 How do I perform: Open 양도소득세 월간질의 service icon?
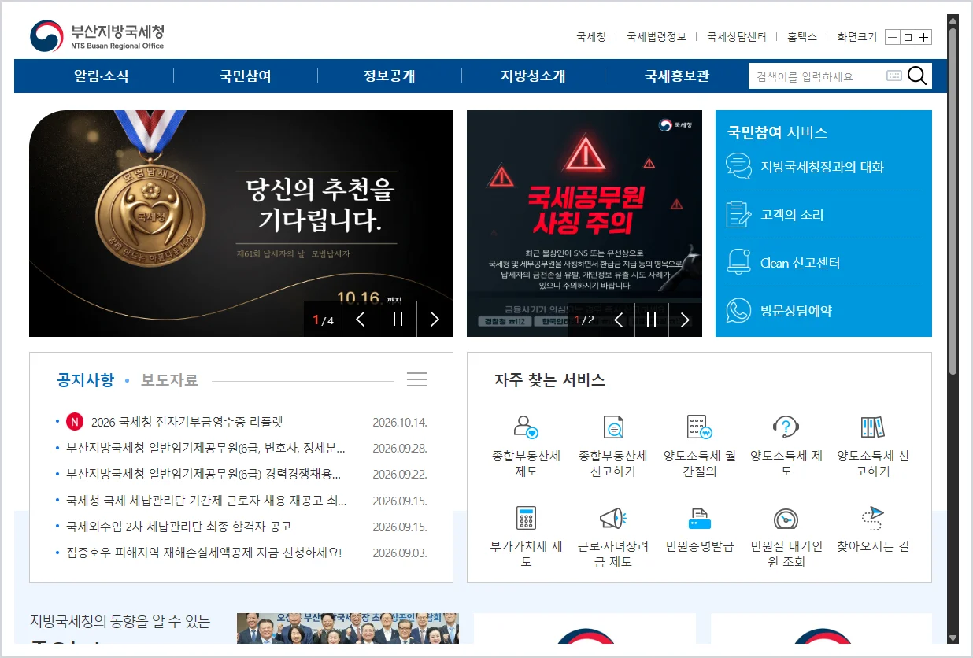(x=700, y=427)
